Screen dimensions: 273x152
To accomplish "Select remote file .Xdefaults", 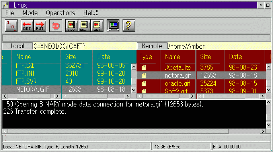I will point(178,67).
